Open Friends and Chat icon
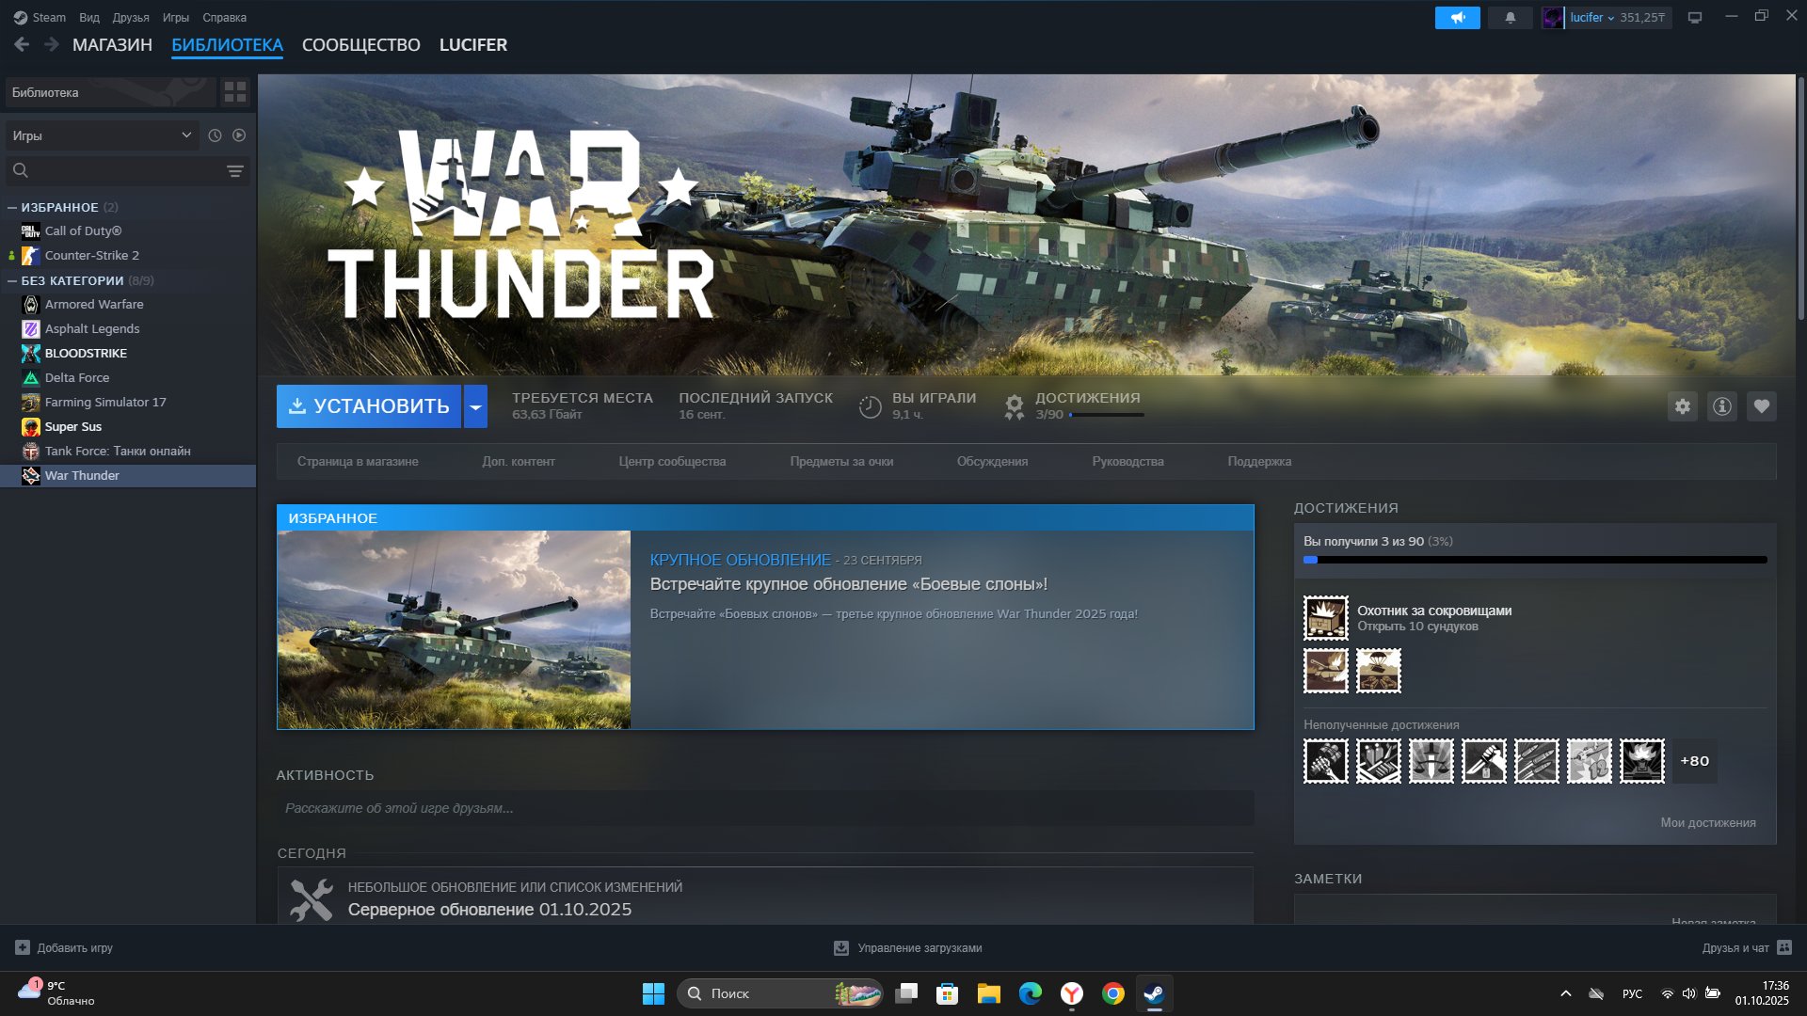 pos(1784,947)
